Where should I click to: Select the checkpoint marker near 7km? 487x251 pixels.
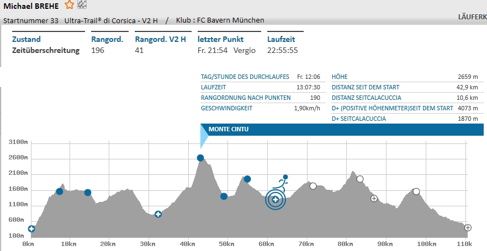60,191
